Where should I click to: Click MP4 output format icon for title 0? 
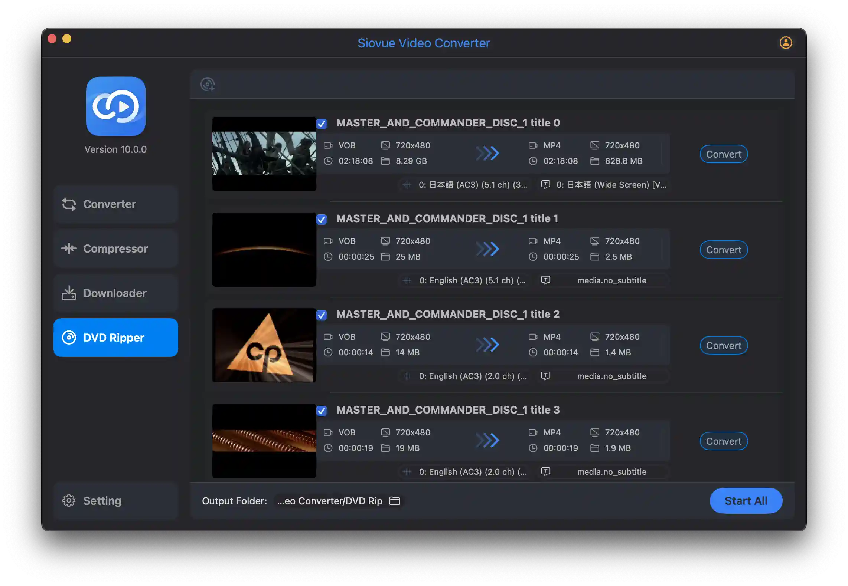533,145
